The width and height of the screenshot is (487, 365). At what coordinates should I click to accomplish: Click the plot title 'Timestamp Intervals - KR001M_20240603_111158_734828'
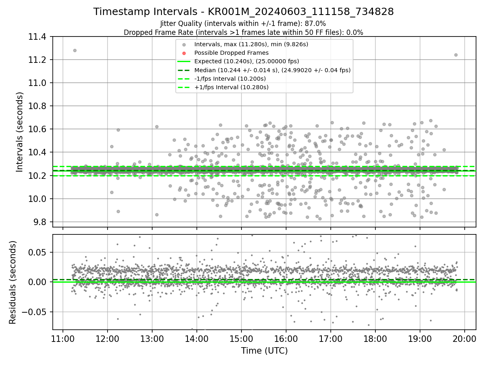pyautogui.click(x=243, y=12)
